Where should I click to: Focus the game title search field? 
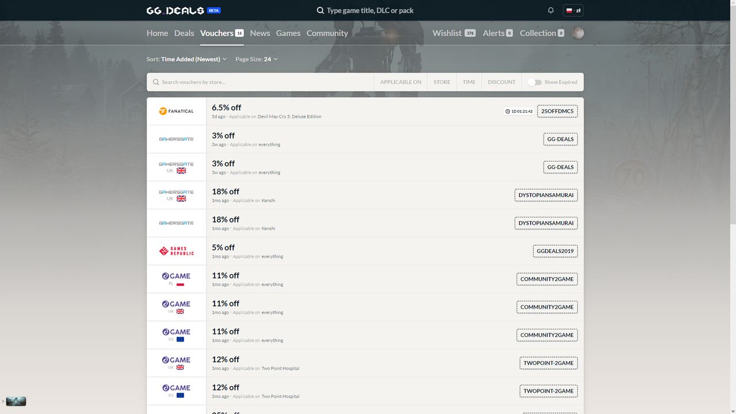coord(370,10)
